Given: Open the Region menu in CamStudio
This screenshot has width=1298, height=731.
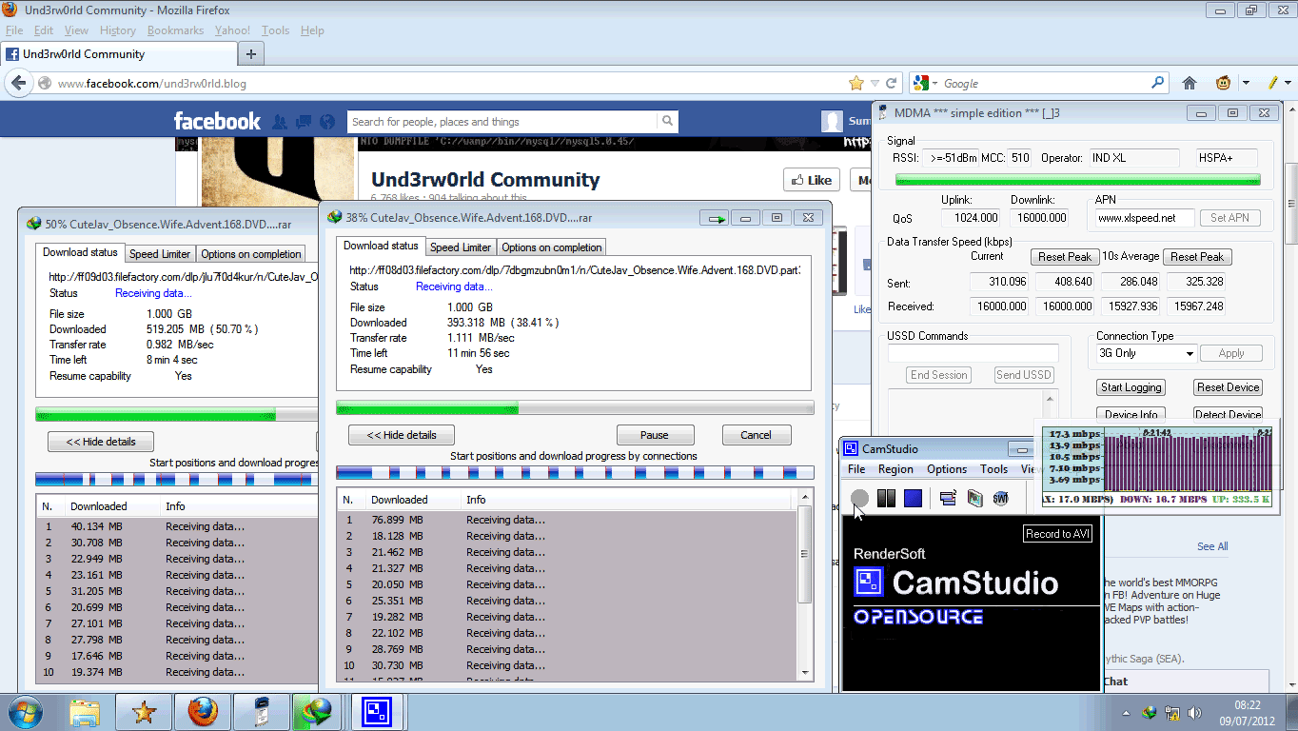Looking at the screenshot, I should (x=895, y=469).
